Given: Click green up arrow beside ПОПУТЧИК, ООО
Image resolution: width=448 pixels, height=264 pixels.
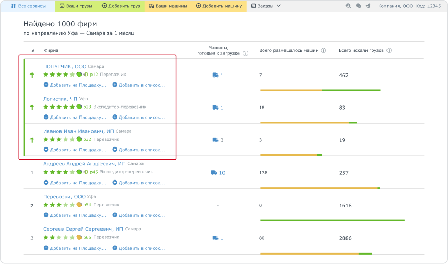Looking at the screenshot, I should point(32,75).
